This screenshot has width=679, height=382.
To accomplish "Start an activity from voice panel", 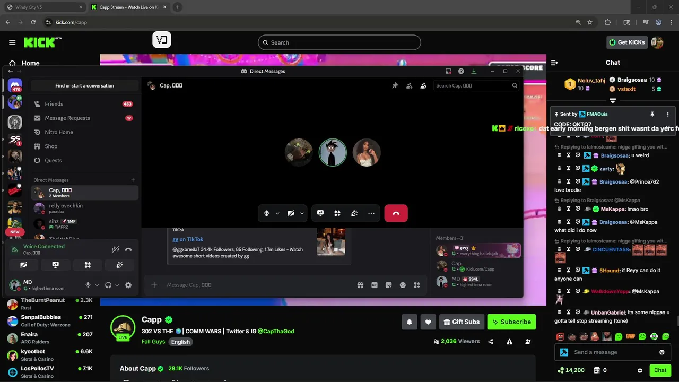I will pos(88,265).
